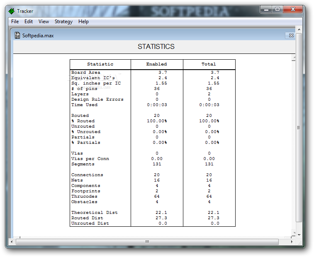The image size is (314, 257).
Task: Open the Help menu
Action: [x=83, y=22]
